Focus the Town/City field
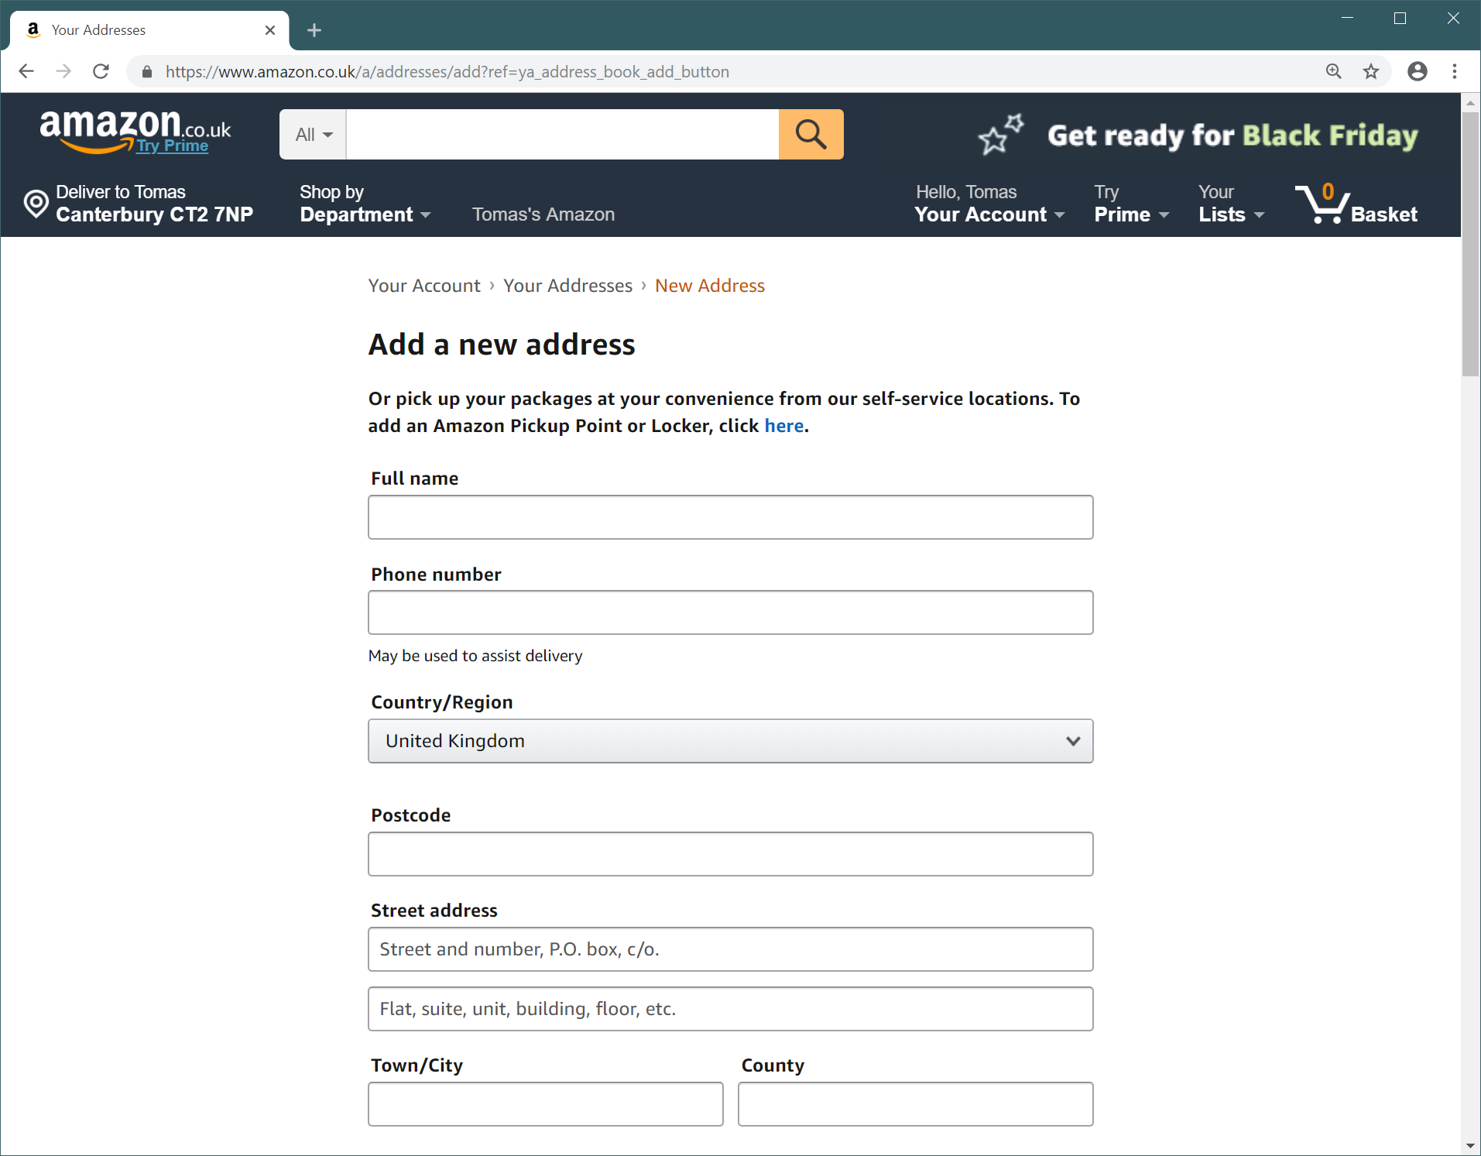The height and width of the screenshot is (1156, 1481). (x=545, y=1104)
